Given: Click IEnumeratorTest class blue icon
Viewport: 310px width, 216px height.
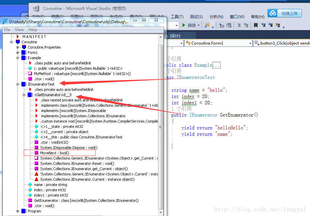Looking at the screenshot, I should tap(24, 84).
